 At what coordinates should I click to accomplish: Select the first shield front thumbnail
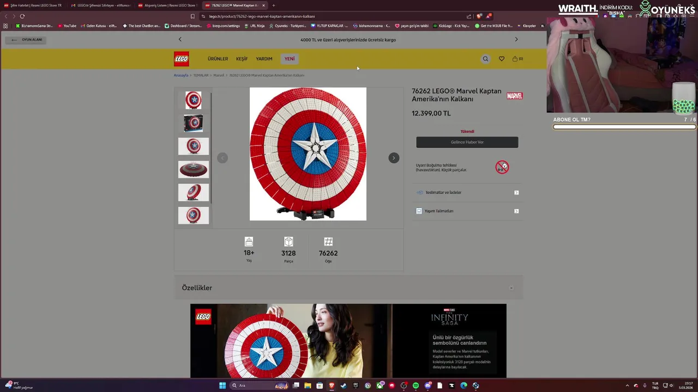click(194, 100)
